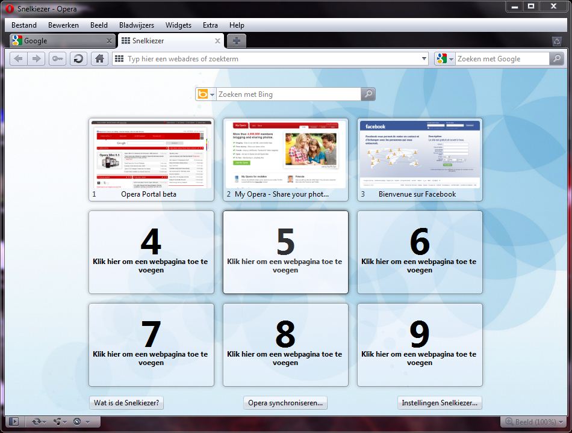This screenshot has width=572, height=433.
Task: Open the password wand key icon
Action: (57, 59)
